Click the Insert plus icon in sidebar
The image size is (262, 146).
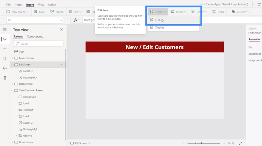[5, 49]
